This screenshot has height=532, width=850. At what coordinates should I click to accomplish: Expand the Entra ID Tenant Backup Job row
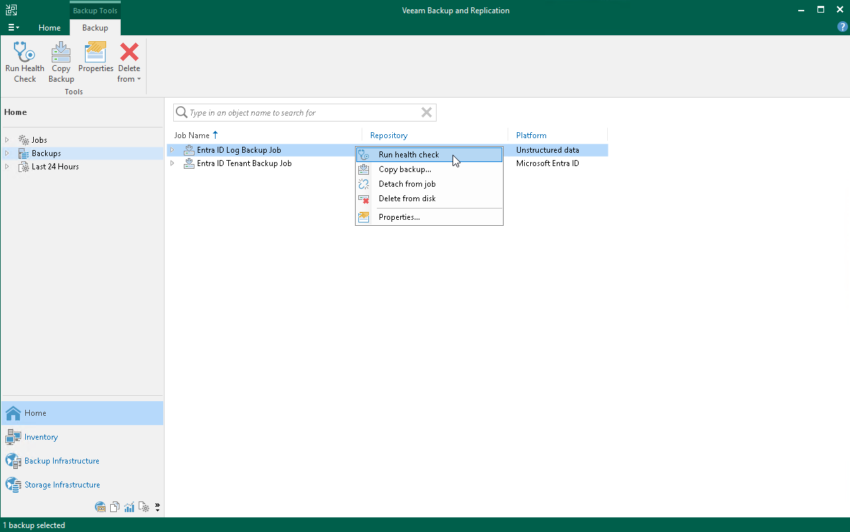pyautogui.click(x=172, y=163)
